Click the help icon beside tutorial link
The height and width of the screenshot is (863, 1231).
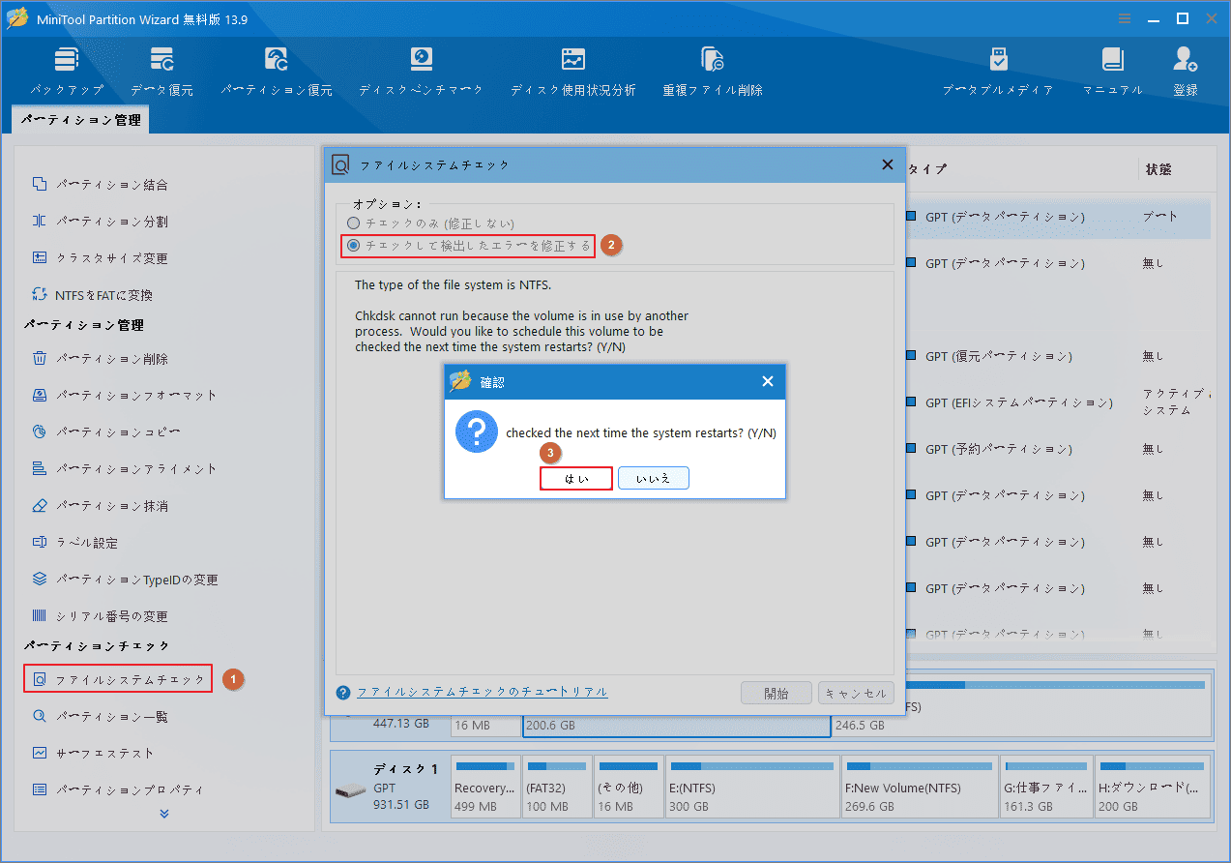pyautogui.click(x=343, y=692)
